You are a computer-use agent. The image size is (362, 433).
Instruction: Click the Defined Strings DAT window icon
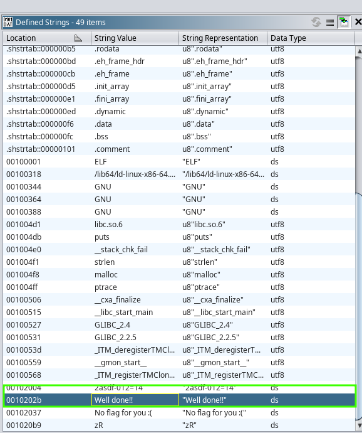pos(8,22)
